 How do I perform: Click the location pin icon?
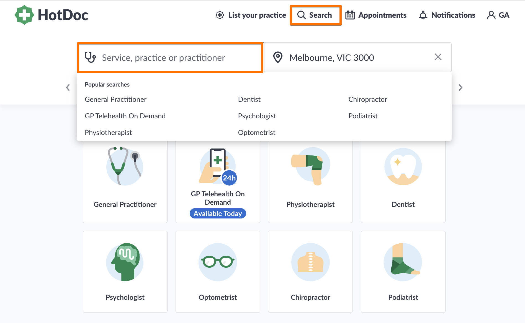(278, 57)
